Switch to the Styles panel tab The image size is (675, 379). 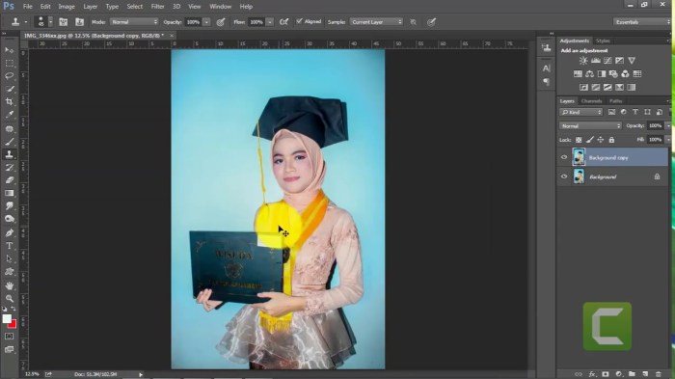(x=603, y=41)
